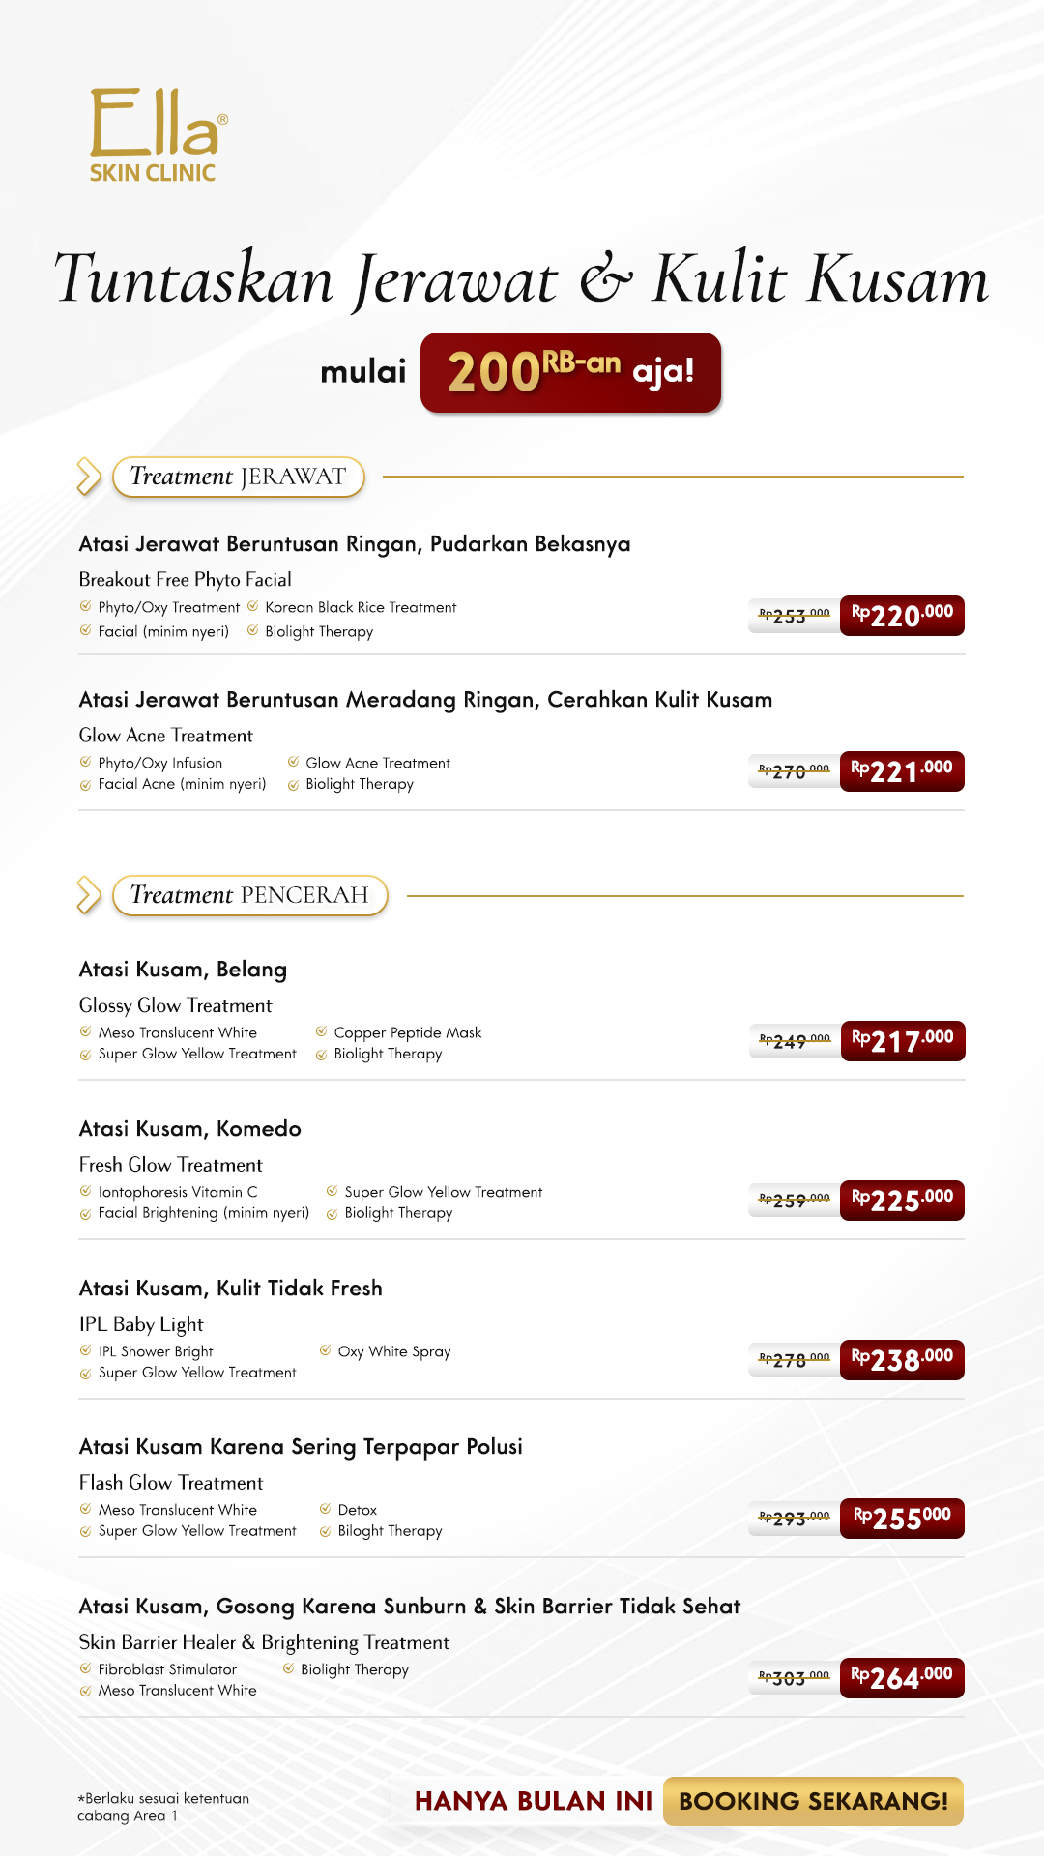Click the chevron icon beside Treatment PENCERAH

(89, 895)
